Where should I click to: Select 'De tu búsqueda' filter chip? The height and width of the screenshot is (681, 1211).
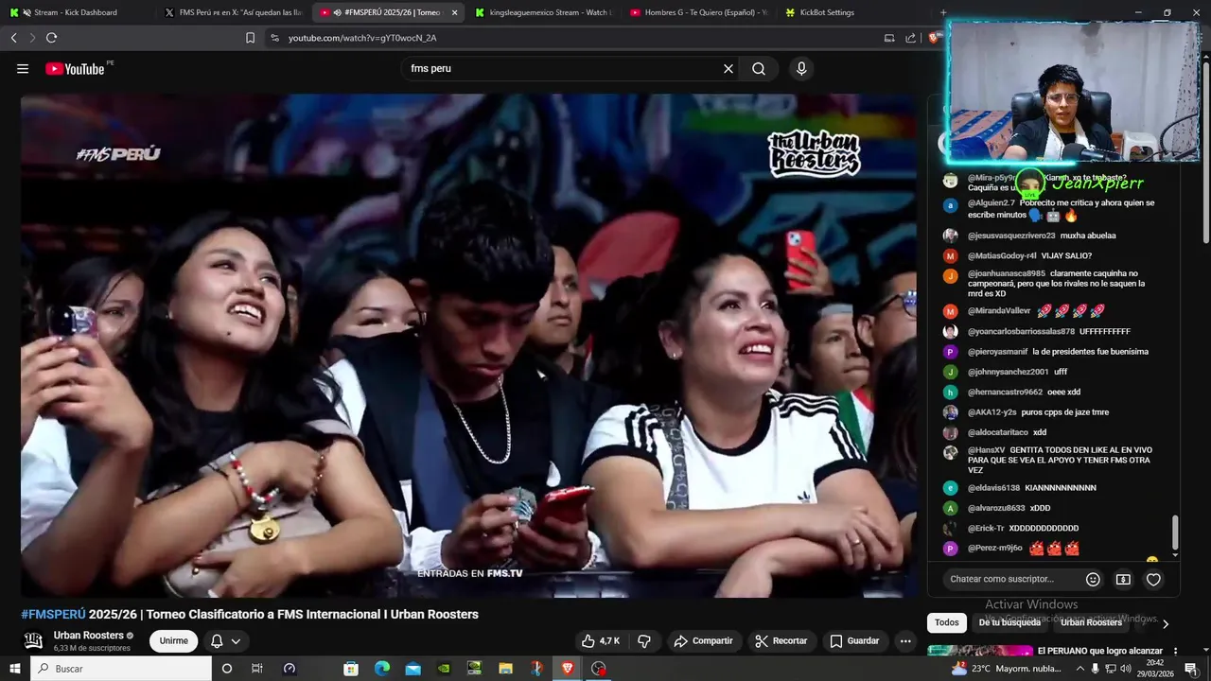coord(1009,622)
